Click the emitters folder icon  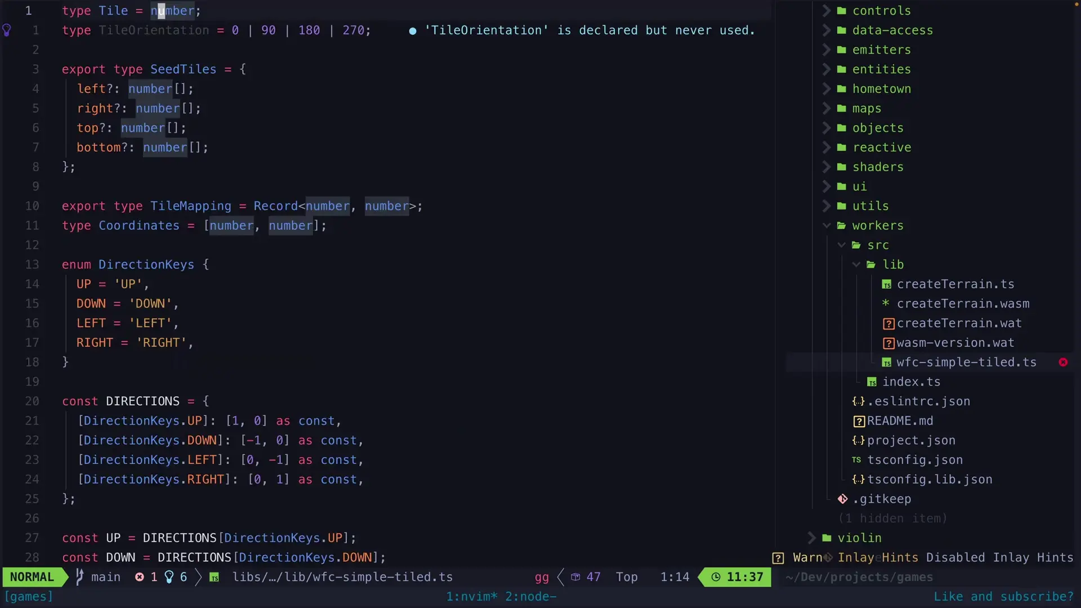point(842,50)
